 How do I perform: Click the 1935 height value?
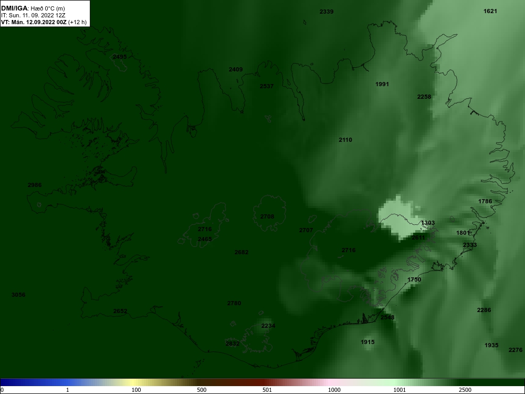pyautogui.click(x=491, y=345)
